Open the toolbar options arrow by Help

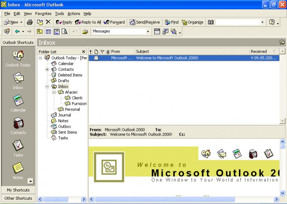click(x=278, y=23)
